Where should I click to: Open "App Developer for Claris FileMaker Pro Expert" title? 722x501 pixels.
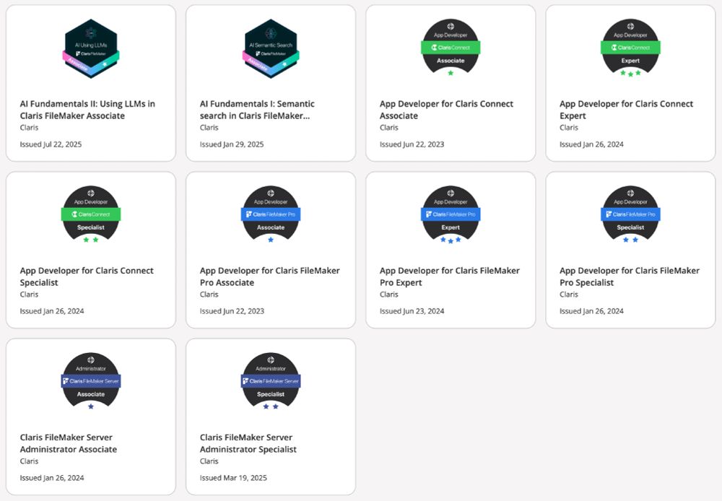(450, 276)
